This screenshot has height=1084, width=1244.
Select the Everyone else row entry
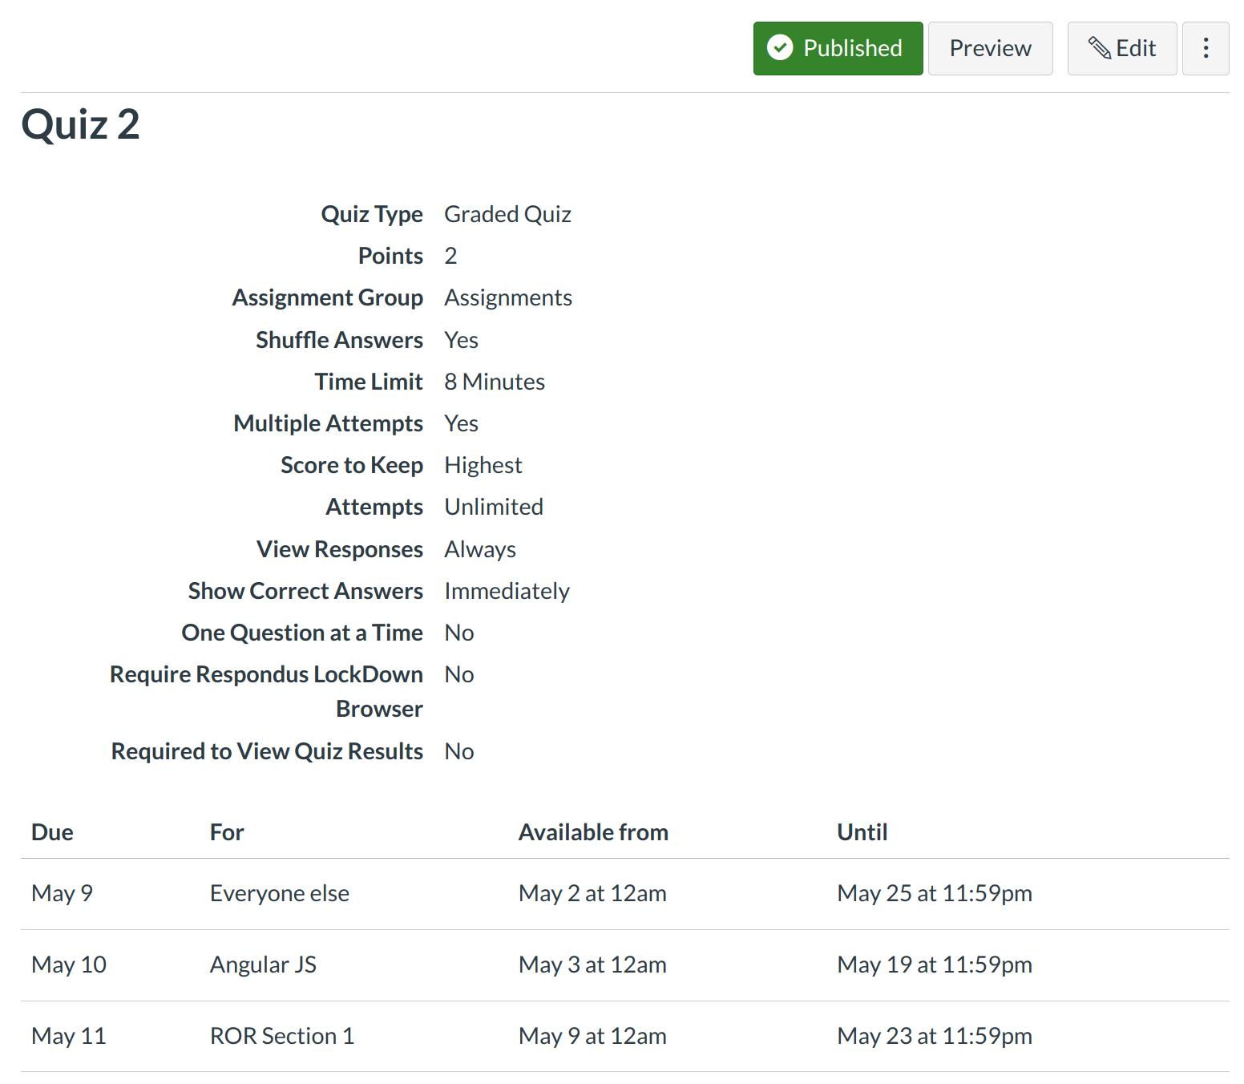click(279, 893)
